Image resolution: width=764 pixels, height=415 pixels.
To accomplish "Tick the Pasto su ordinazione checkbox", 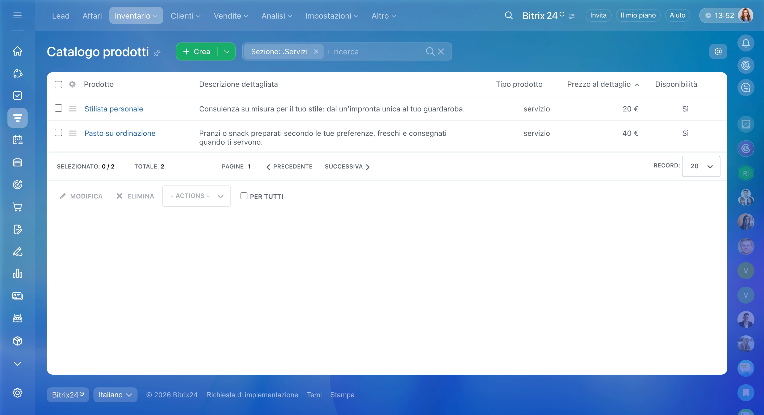I will click(x=58, y=132).
